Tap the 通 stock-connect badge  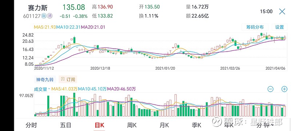49,16
